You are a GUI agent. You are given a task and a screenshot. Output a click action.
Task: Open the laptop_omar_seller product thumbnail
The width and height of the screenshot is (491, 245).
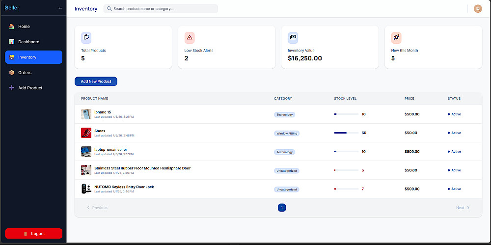click(x=86, y=152)
